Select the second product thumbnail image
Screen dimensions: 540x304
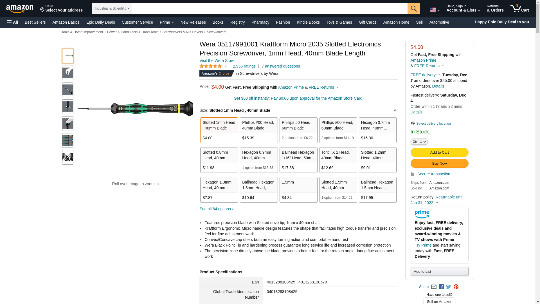[67, 73]
